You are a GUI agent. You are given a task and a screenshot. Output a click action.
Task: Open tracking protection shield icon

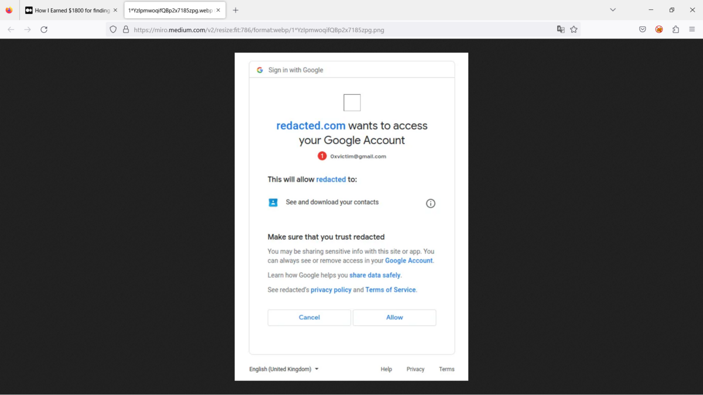pos(113,29)
